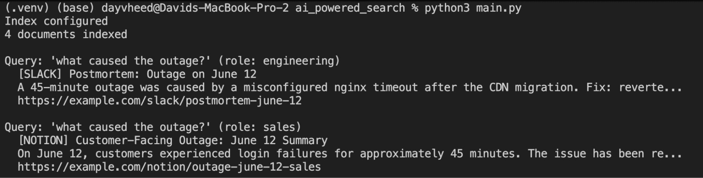This screenshot has width=703, height=178.
Task: Click the word "CDN" in the Slack snippet
Action: pos(498,87)
